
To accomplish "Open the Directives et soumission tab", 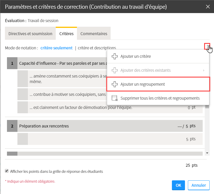I will [30, 34].
